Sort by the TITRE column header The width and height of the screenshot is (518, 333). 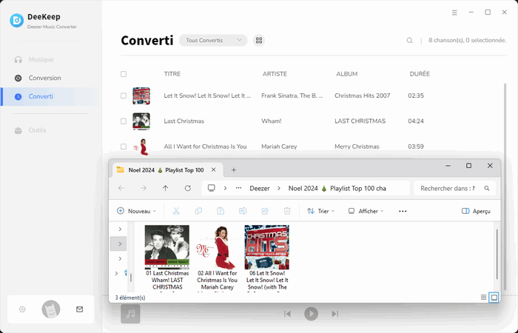tap(172, 74)
